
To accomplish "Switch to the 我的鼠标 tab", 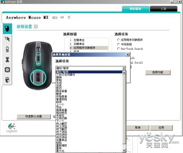I will click(135, 9).
